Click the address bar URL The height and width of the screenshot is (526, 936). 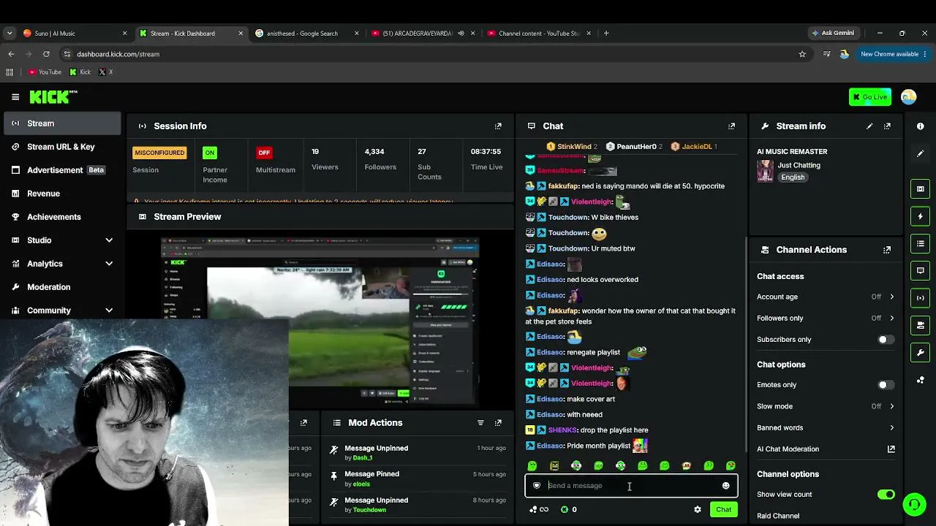pyautogui.click(x=118, y=54)
